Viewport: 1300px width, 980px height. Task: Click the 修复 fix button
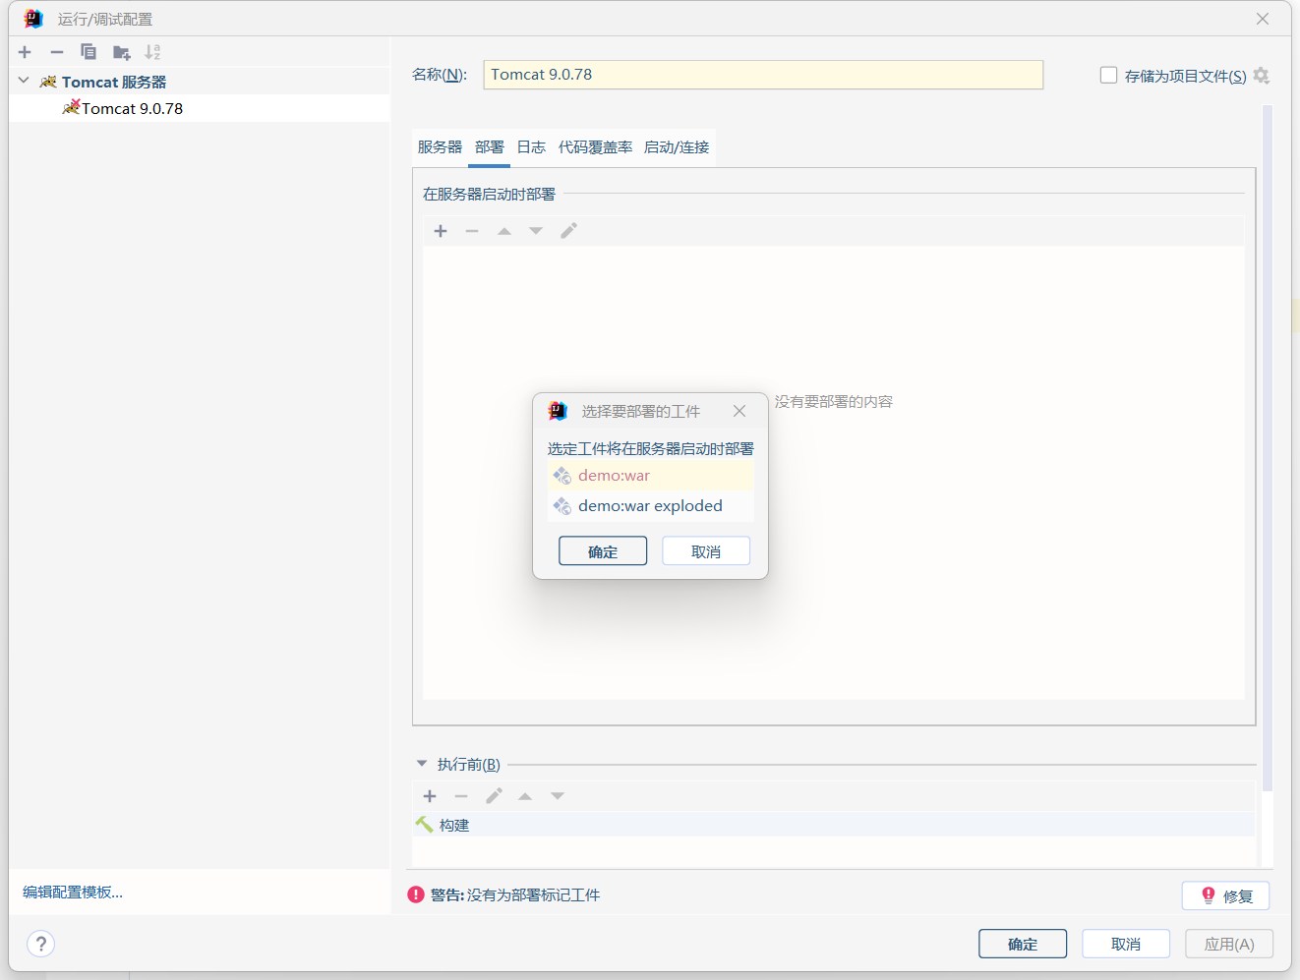coord(1225,895)
